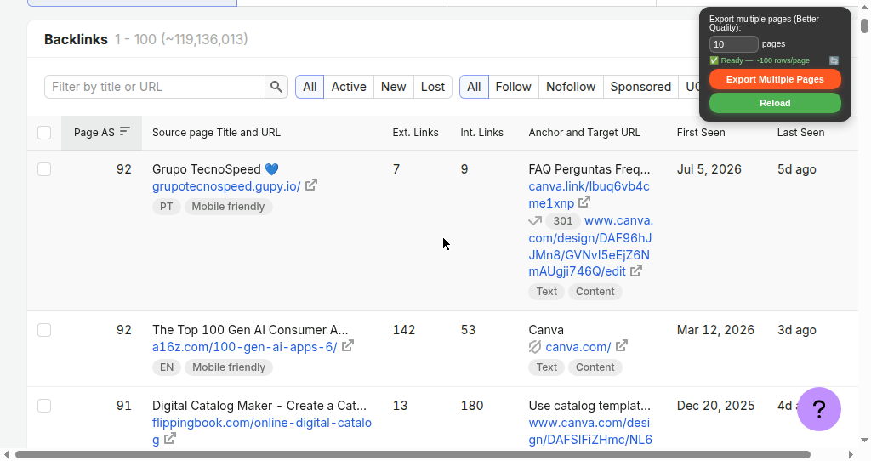Click Mobile friendly tag in Grupo TecnoSpeed row
This screenshot has width=871, height=461.
click(x=228, y=207)
